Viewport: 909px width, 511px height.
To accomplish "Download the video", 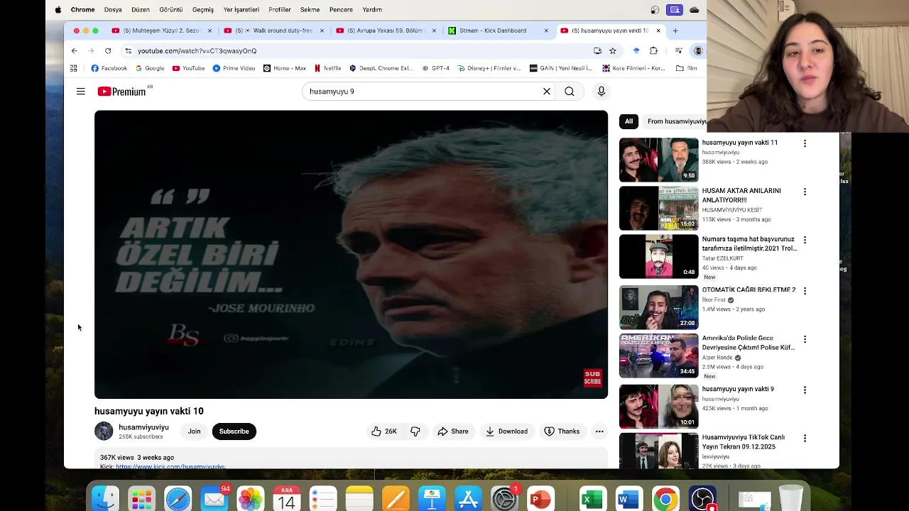I will [506, 432].
